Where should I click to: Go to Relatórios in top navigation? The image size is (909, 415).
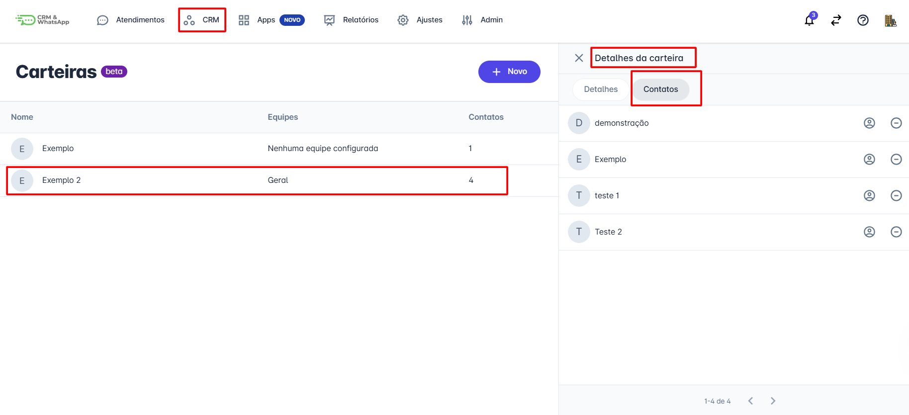[x=351, y=20]
